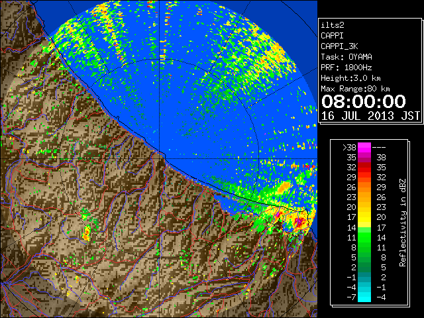
Task: Click the ">38" legend label
Action: [349, 148]
